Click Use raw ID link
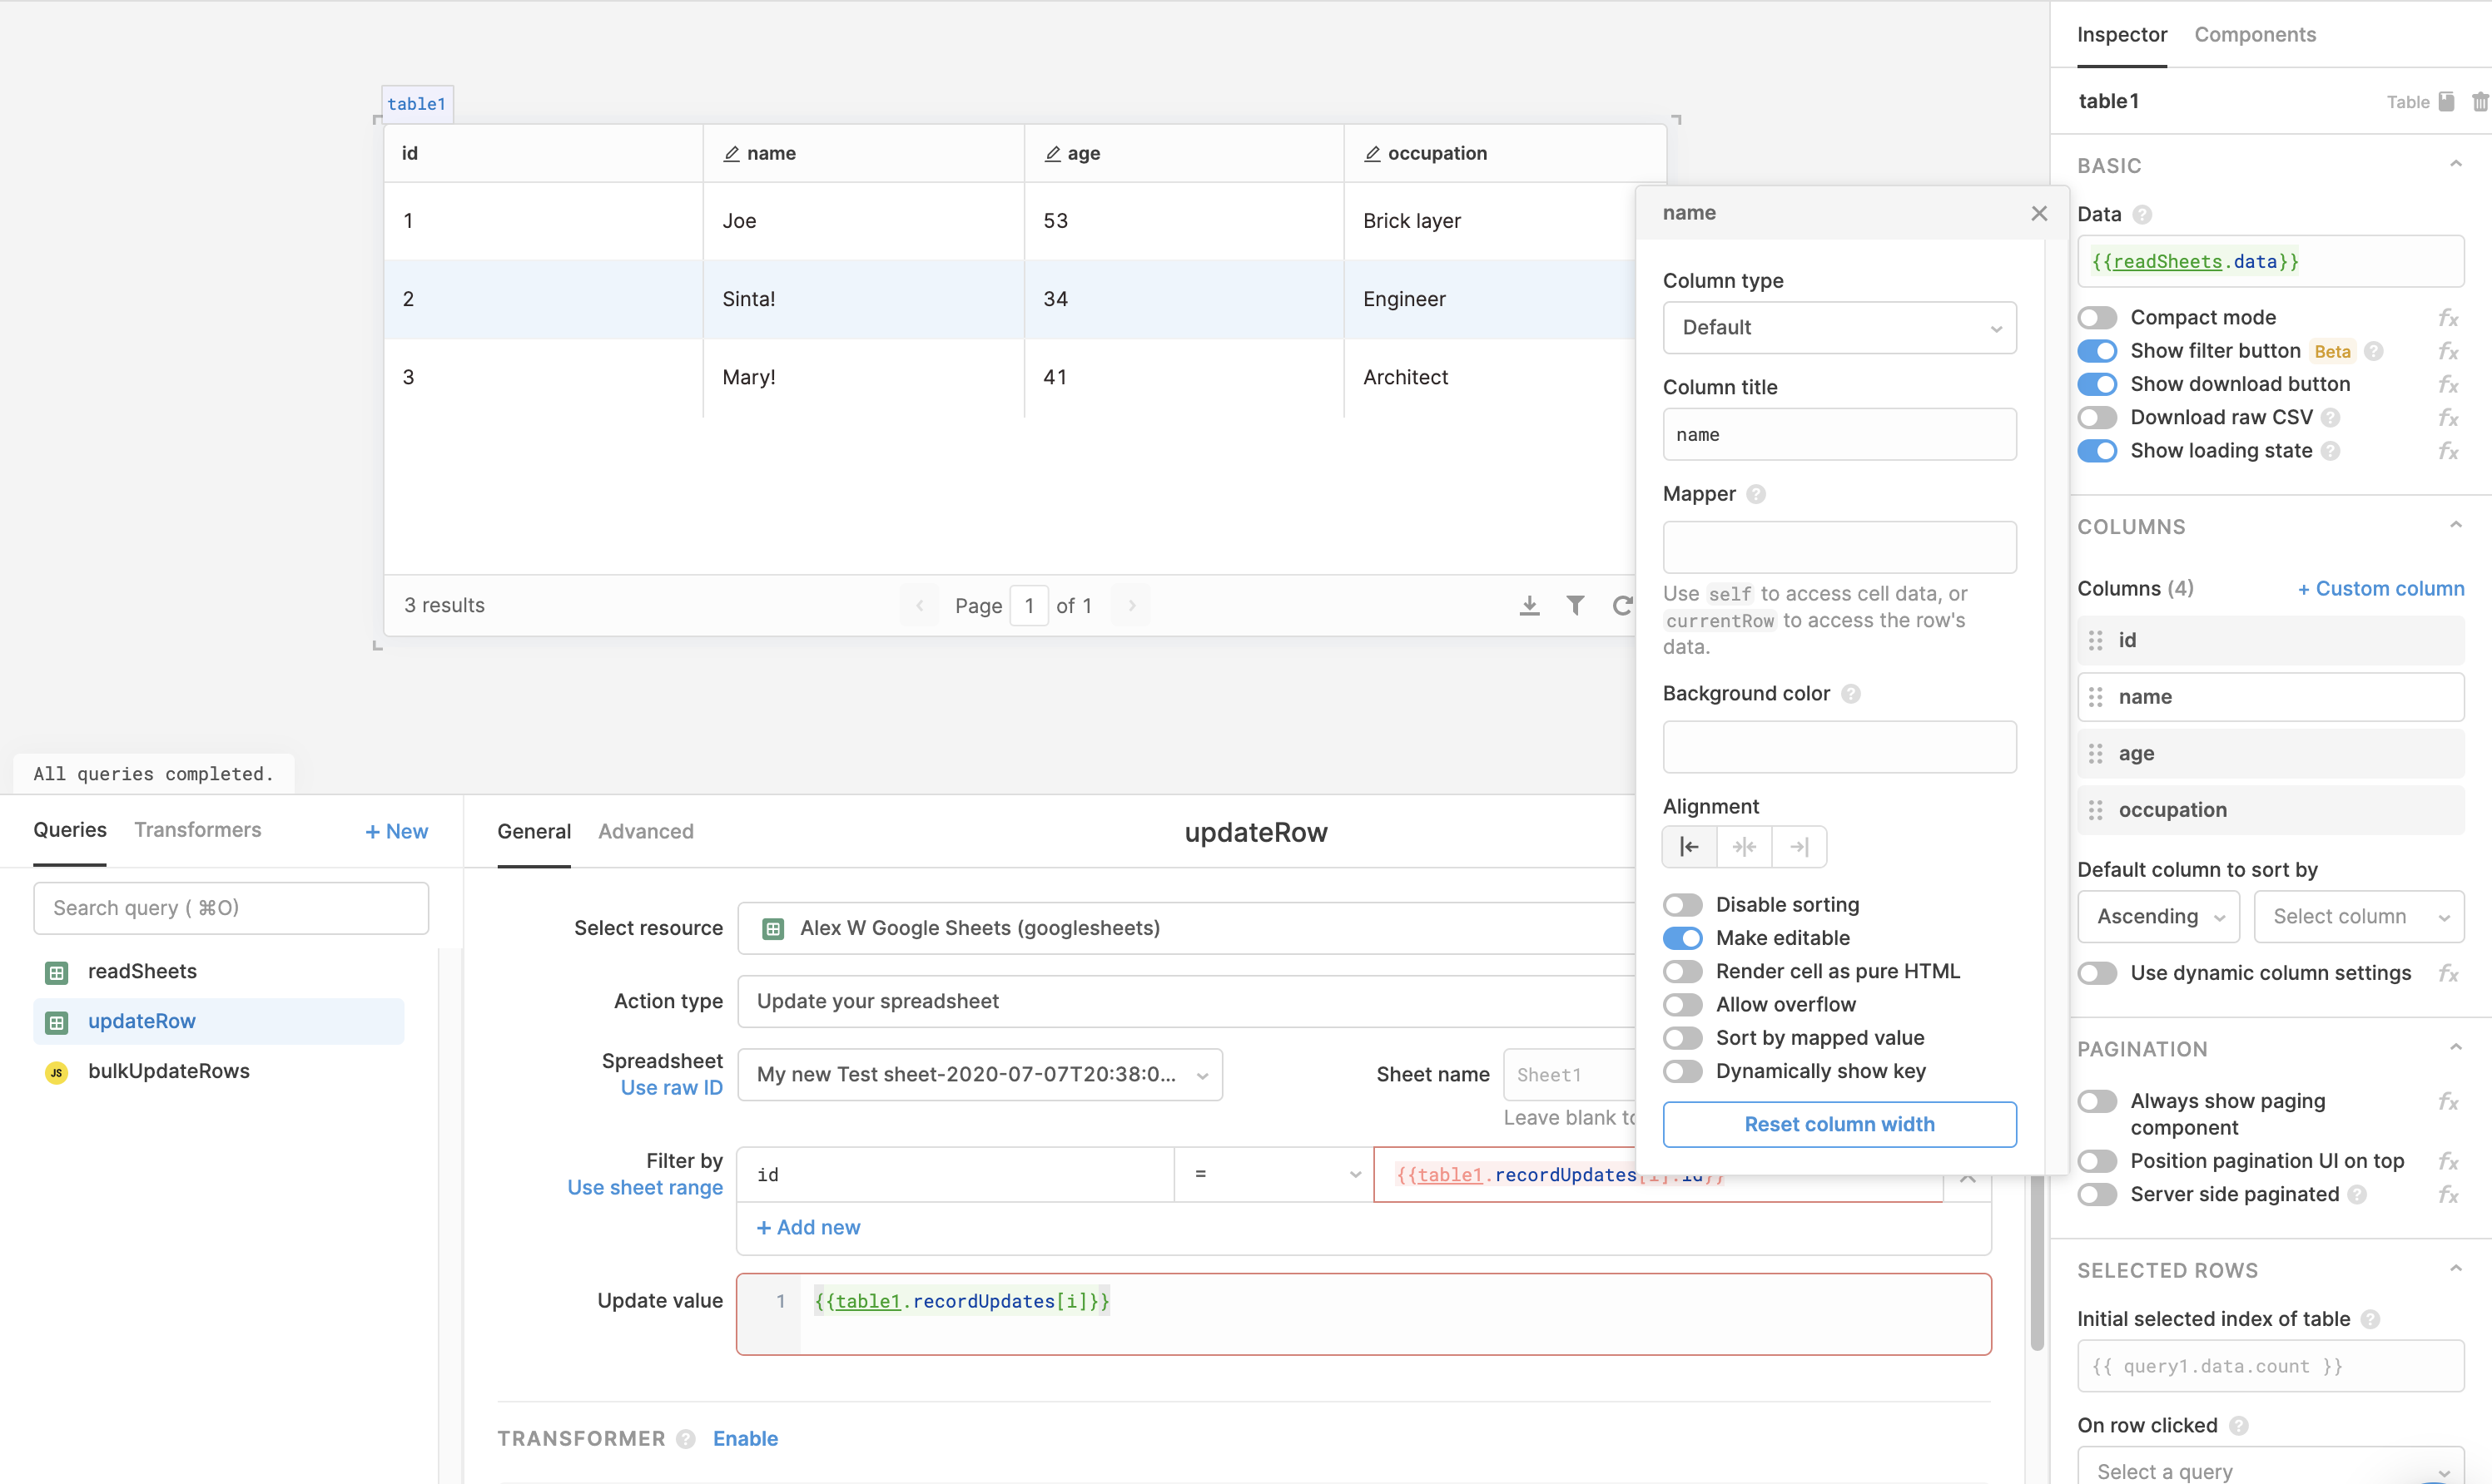Image resolution: width=2492 pixels, height=1484 pixels. [x=671, y=1088]
